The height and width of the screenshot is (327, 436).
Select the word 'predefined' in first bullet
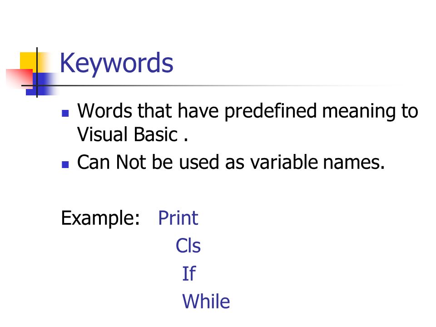[271, 111]
